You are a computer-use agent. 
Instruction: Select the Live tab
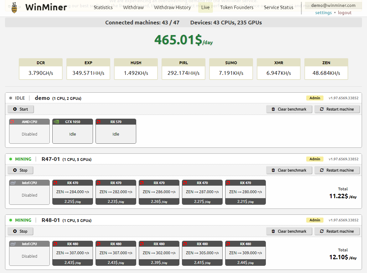point(205,8)
